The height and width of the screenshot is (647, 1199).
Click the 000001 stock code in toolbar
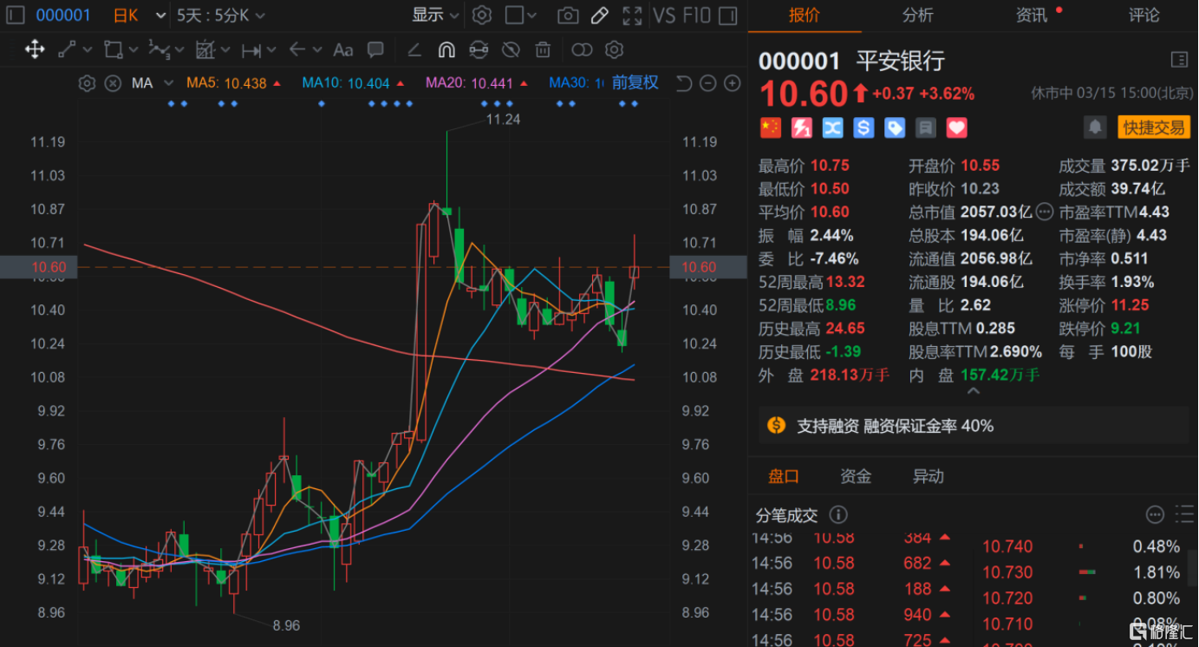click(62, 15)
